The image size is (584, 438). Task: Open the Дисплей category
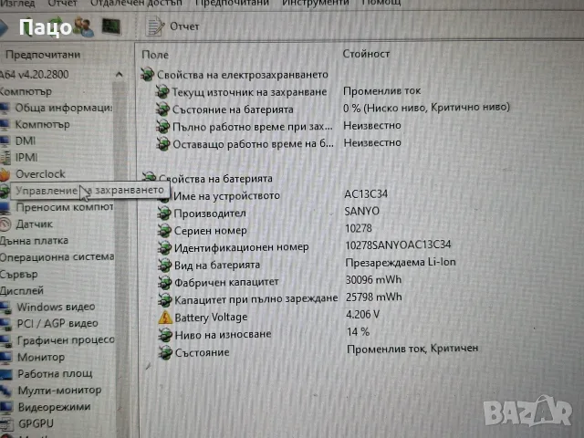click(22, 290)
